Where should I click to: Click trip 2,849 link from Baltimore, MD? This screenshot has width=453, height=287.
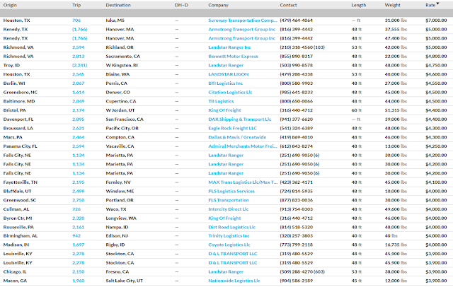[79, 101]
